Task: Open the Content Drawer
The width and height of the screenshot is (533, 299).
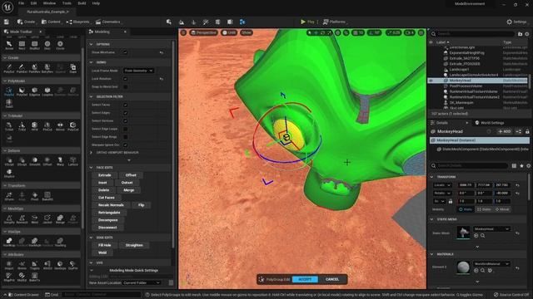Action: tap(23, 295)
